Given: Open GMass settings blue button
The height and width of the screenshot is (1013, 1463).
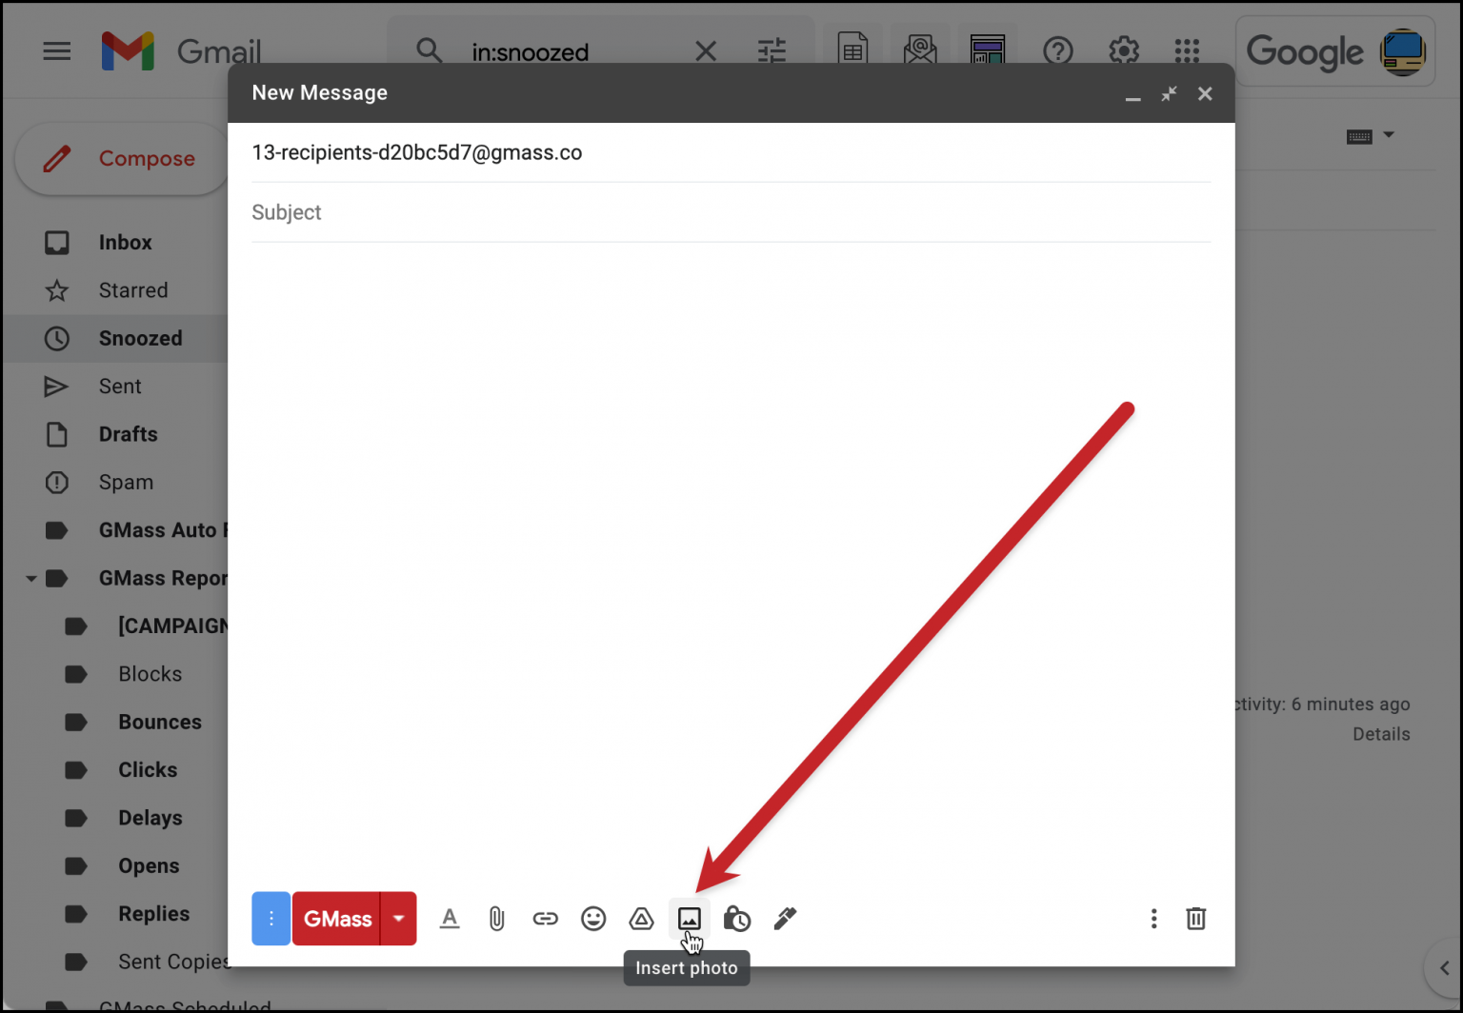Looking at the screenshot, I should click(x=271, y=919).
